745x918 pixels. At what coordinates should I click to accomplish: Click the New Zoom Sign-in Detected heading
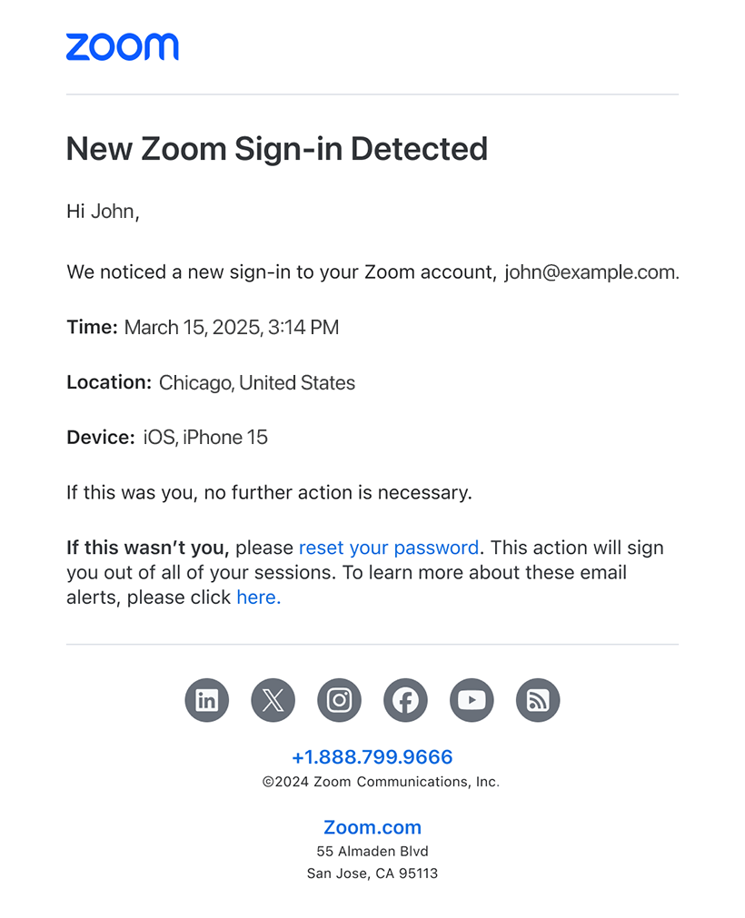point(276,149)
